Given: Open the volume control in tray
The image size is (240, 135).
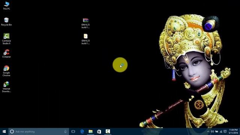Looking at the screenshot, I should pyautogui.click(x=212, y=132).
